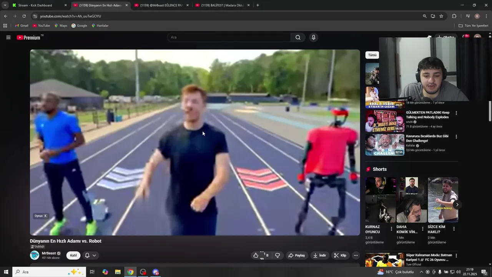Viewport: 492px width, 277px height.
Task: Open the Google bookmark
Action: [x=79, y=26]
